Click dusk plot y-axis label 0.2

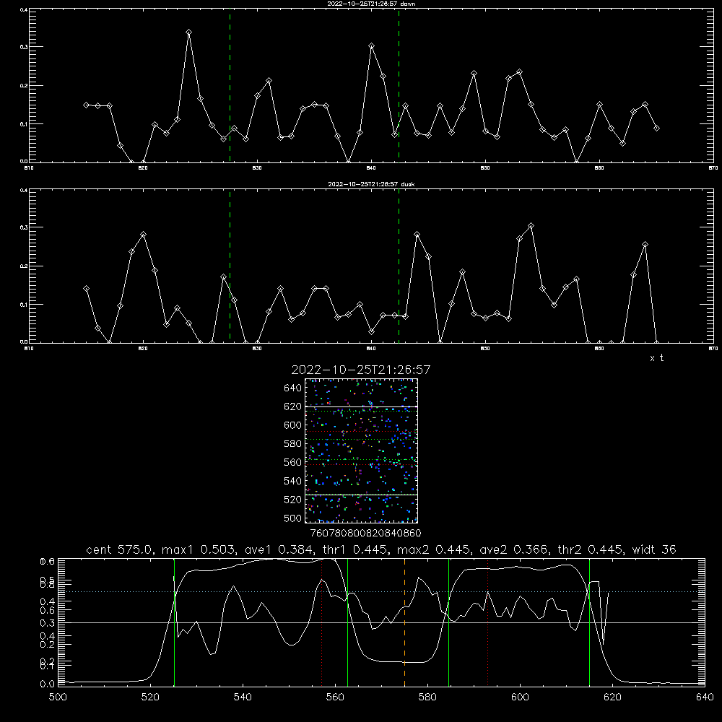tap(24, 266)
